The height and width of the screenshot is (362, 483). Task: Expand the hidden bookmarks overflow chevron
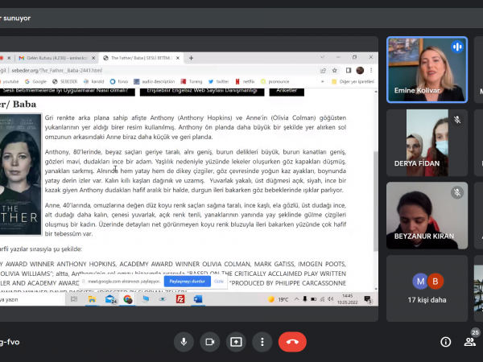pyautogui.click(x=323, y=81)
